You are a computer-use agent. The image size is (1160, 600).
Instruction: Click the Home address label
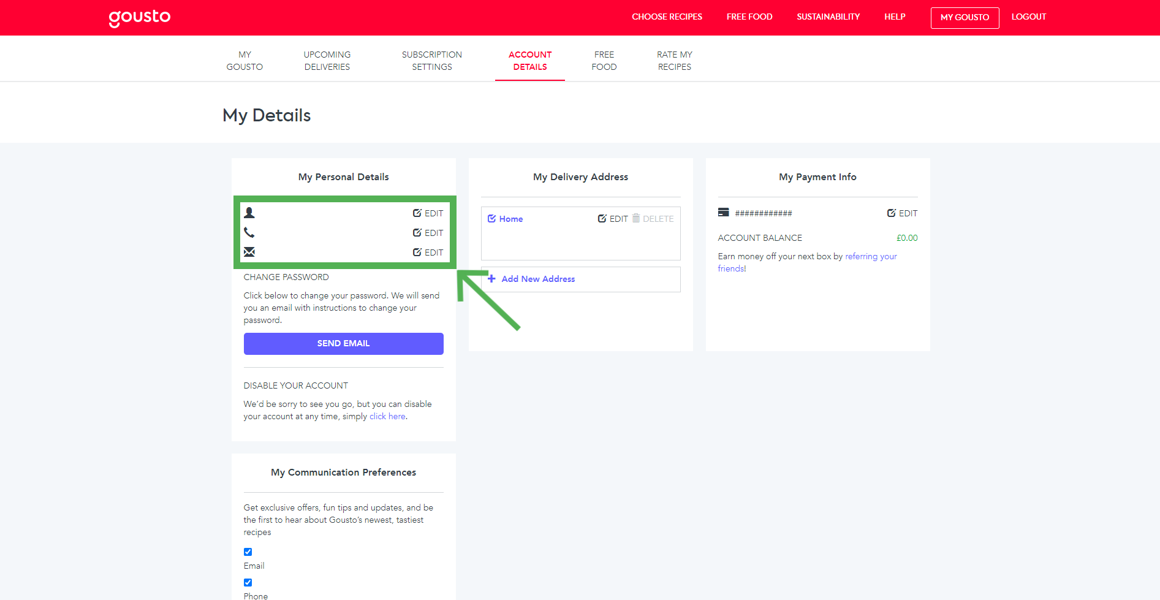(511, 219)
